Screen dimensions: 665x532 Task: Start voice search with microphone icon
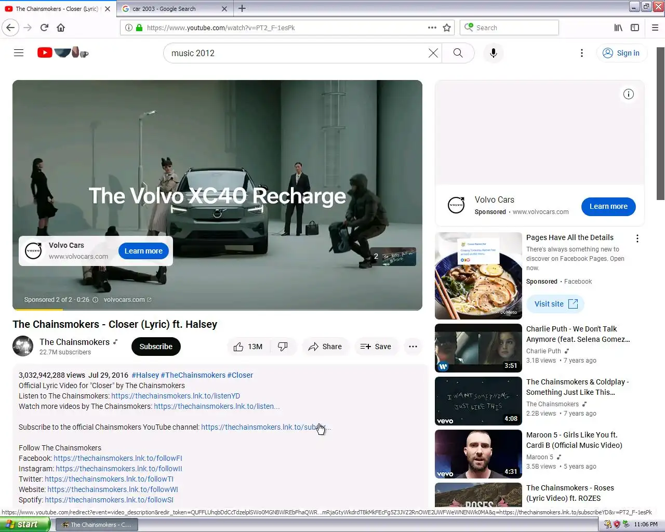tap(494, 53)
